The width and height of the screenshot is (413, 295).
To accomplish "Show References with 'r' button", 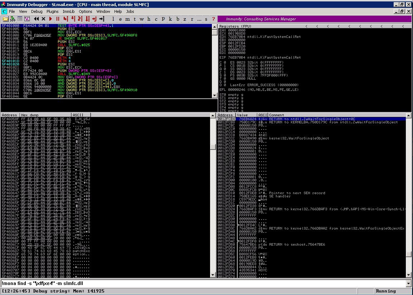I will [x=192, y=19].
